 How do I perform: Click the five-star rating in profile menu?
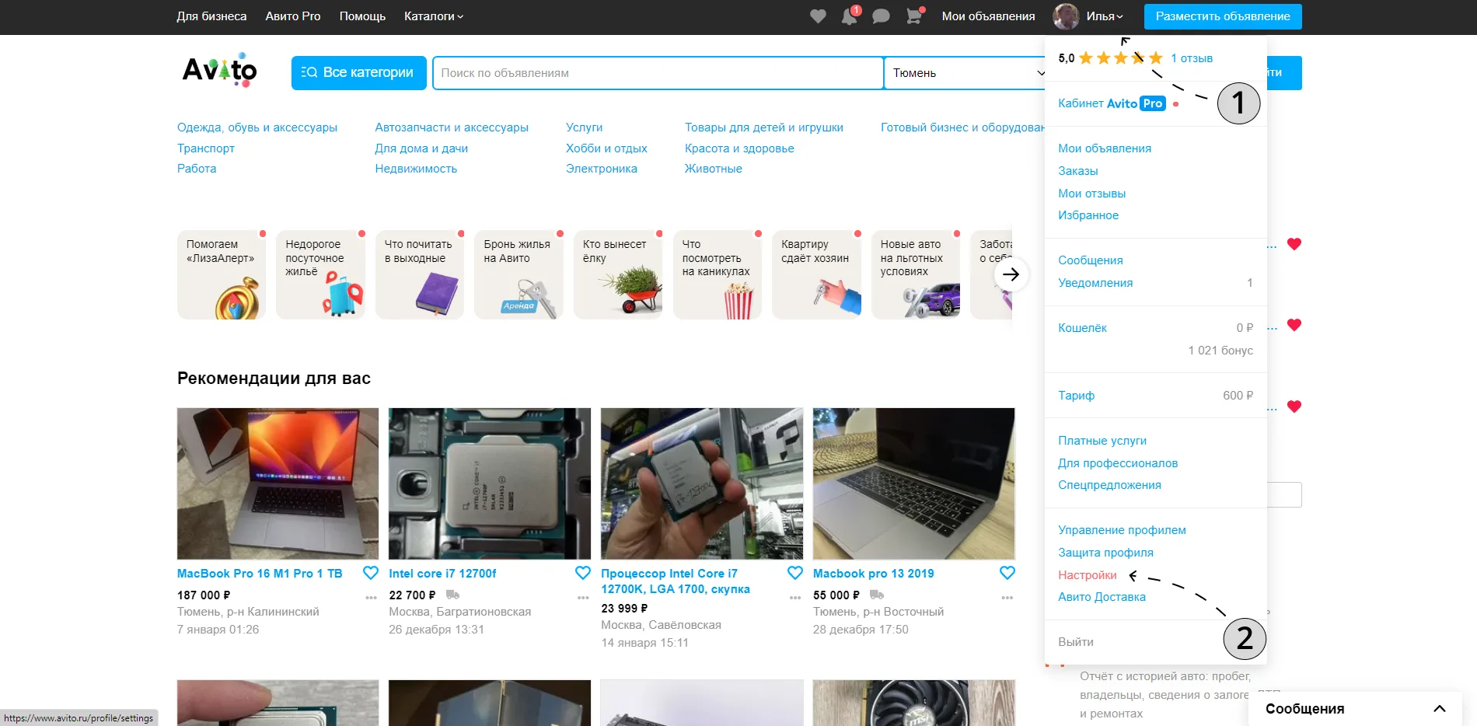[x=1120, y=58]
